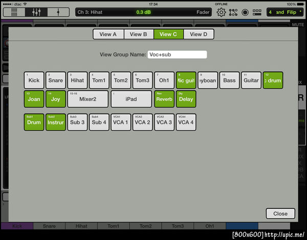This screenshot has height=240, width=307.
Task: Disable Joan channel 13 button
Action: coord(34,99)
